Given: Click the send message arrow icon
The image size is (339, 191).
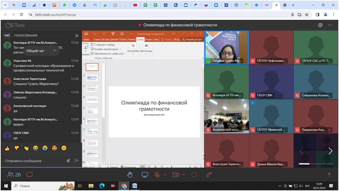Looking at the screenshot, I should [x=76, y=161].
